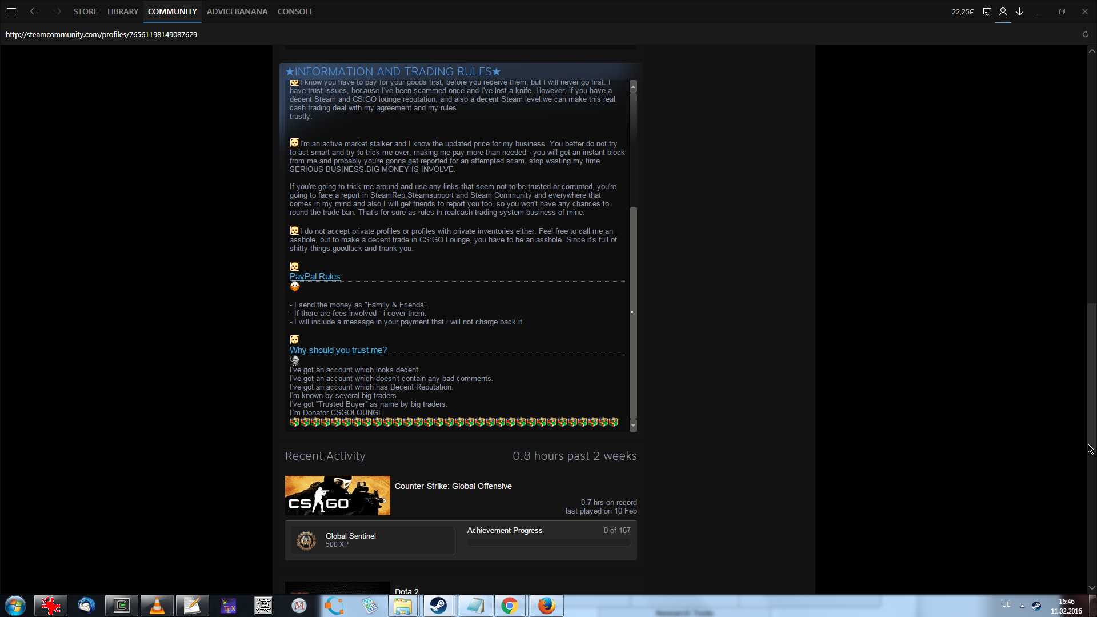Click the Global Sentinel badge icon
Screen dimensions: 1097x617
tap(306, 540)
